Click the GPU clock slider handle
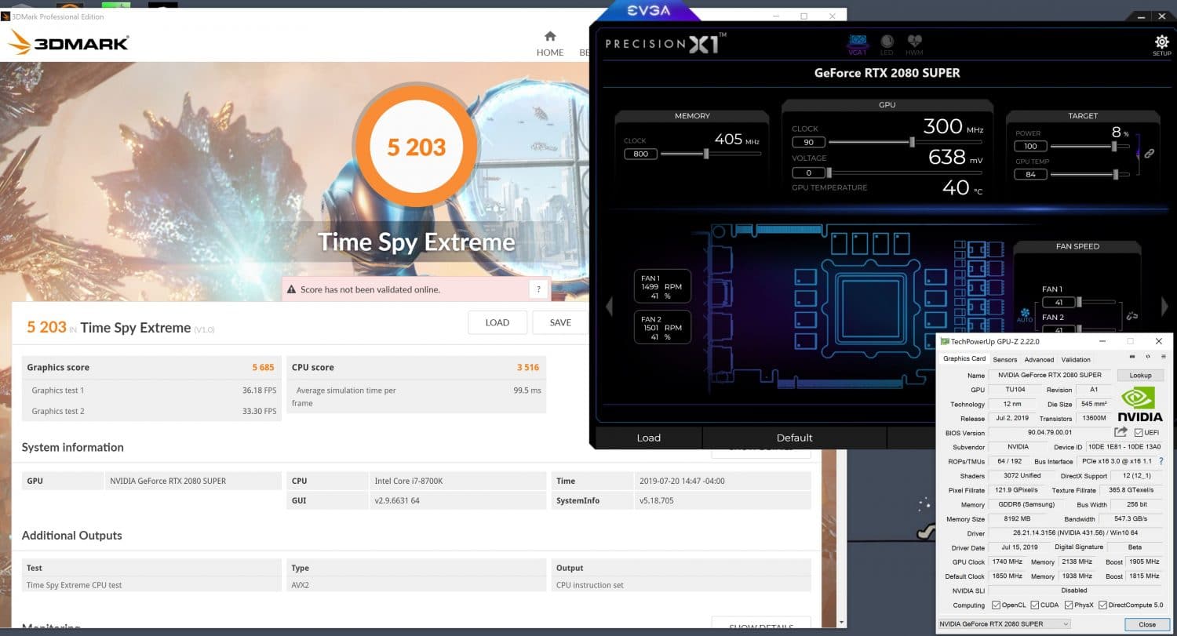The image size is (1177, 636). tap(912, 142)
